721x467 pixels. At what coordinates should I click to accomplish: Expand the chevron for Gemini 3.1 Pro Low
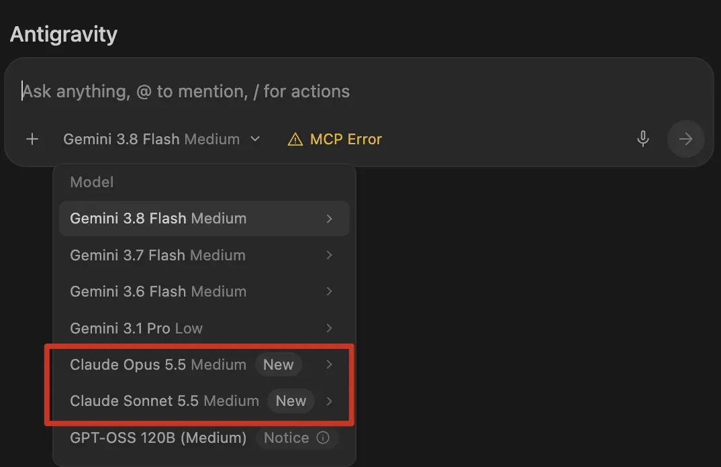point(329,328)
